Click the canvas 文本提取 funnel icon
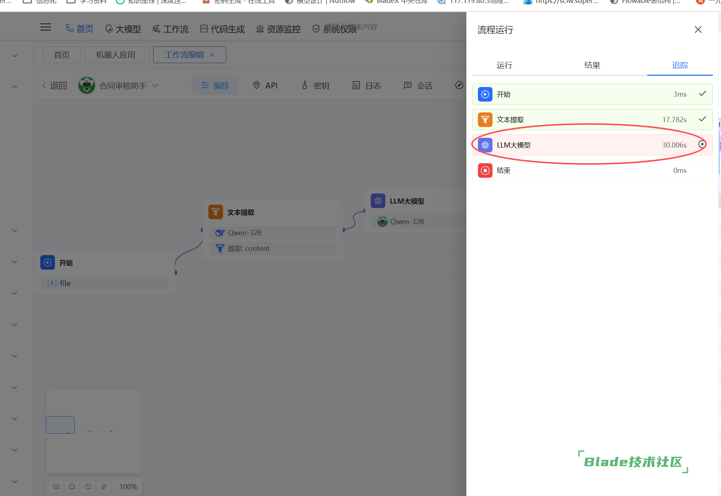Viewport: 721px width, 496px height. (215, 212)
